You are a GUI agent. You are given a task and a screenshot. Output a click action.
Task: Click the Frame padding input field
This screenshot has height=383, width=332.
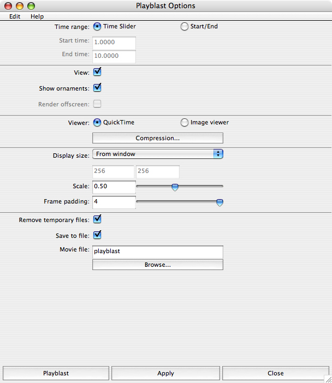[114, 202]
